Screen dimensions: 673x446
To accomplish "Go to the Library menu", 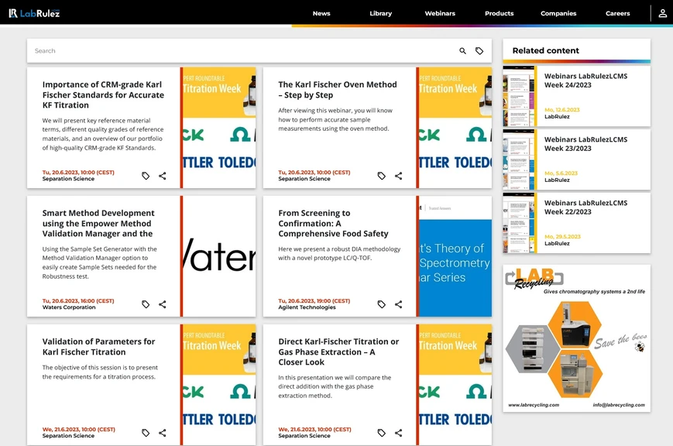I will click(380, 13).
